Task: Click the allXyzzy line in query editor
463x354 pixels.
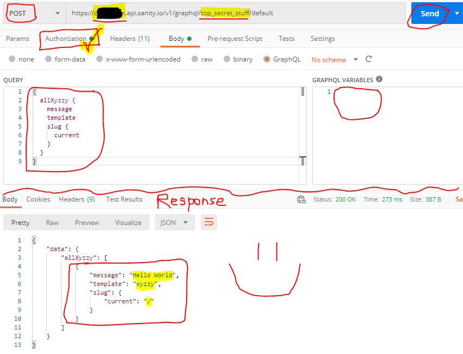Action: 58,100
